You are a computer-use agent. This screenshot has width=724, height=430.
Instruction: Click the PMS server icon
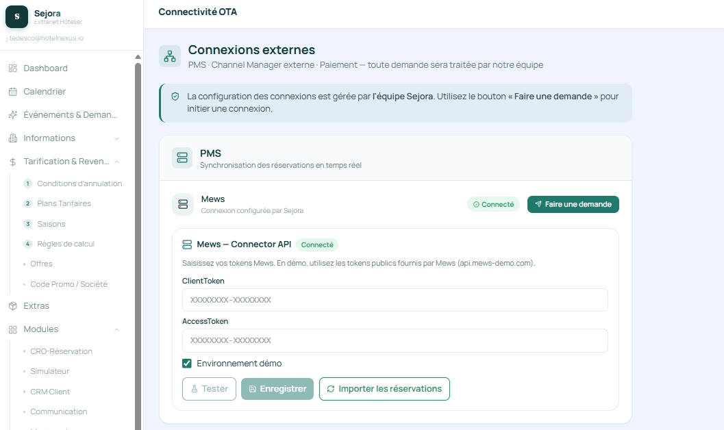(182, 157)
